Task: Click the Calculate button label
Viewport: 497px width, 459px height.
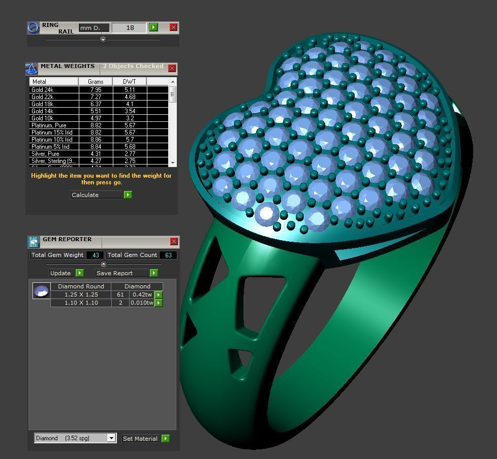Action: pos(97,195)
